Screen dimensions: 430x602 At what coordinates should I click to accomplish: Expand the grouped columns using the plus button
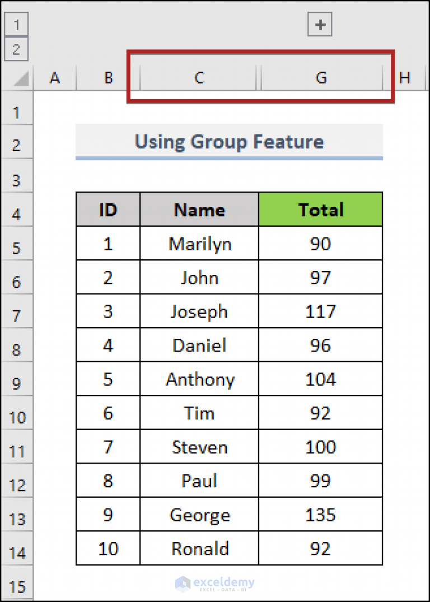(x=320, y=24)
